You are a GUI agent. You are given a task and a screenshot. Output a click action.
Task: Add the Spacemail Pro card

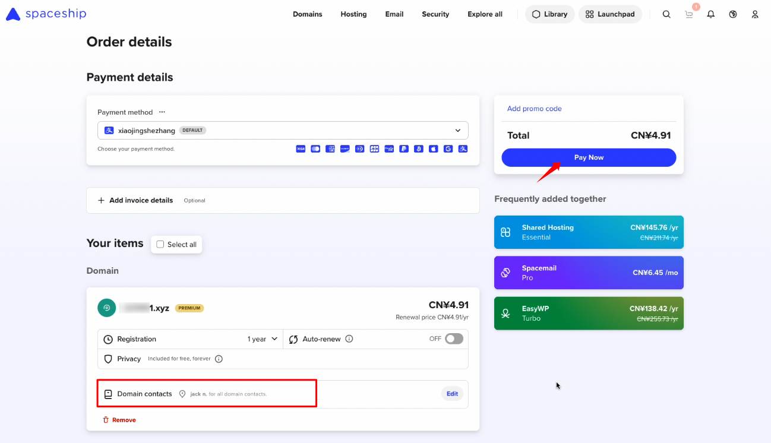click(x=589, y=273)
